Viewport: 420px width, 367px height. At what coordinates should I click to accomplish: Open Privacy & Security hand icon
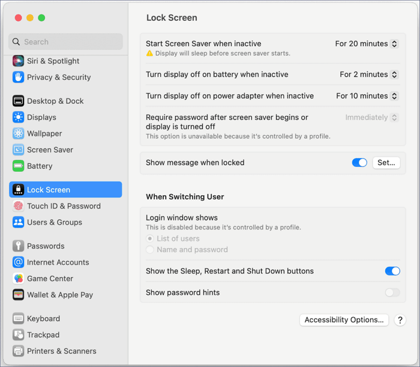pos(18,77)
